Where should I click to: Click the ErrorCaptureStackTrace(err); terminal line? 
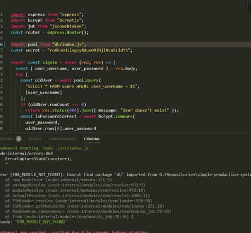tap(38, 159)
